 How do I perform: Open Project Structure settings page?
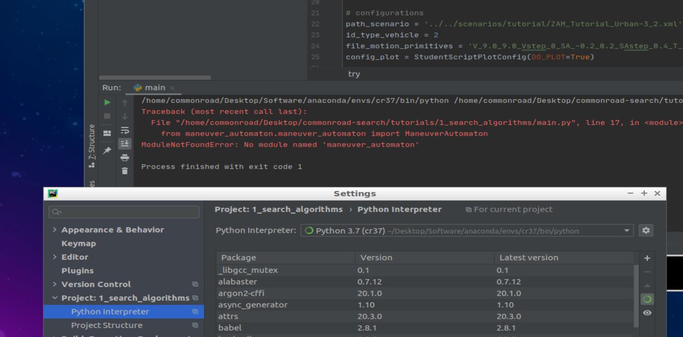coord(107,325)
